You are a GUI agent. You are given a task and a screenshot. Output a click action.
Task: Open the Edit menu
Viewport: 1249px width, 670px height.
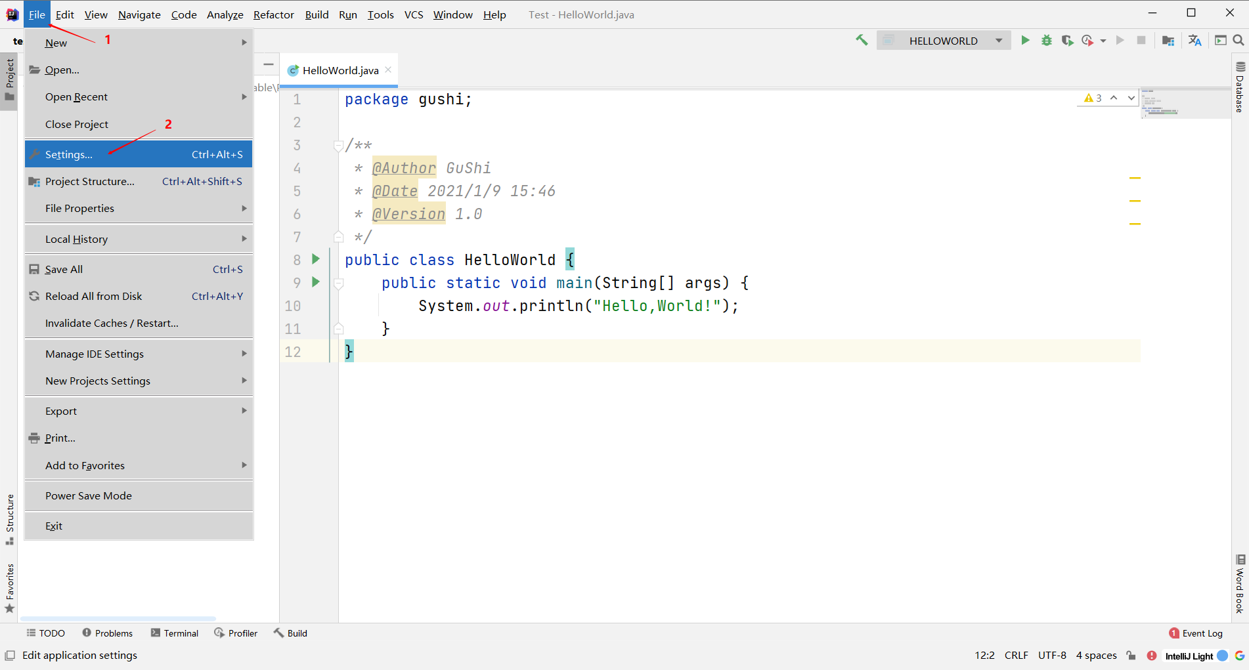click(x=64, y=14)
